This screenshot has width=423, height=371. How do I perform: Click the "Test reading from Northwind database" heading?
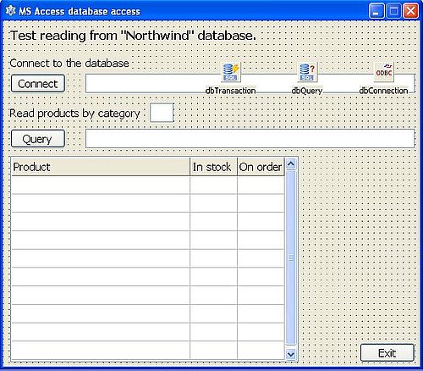133,36
